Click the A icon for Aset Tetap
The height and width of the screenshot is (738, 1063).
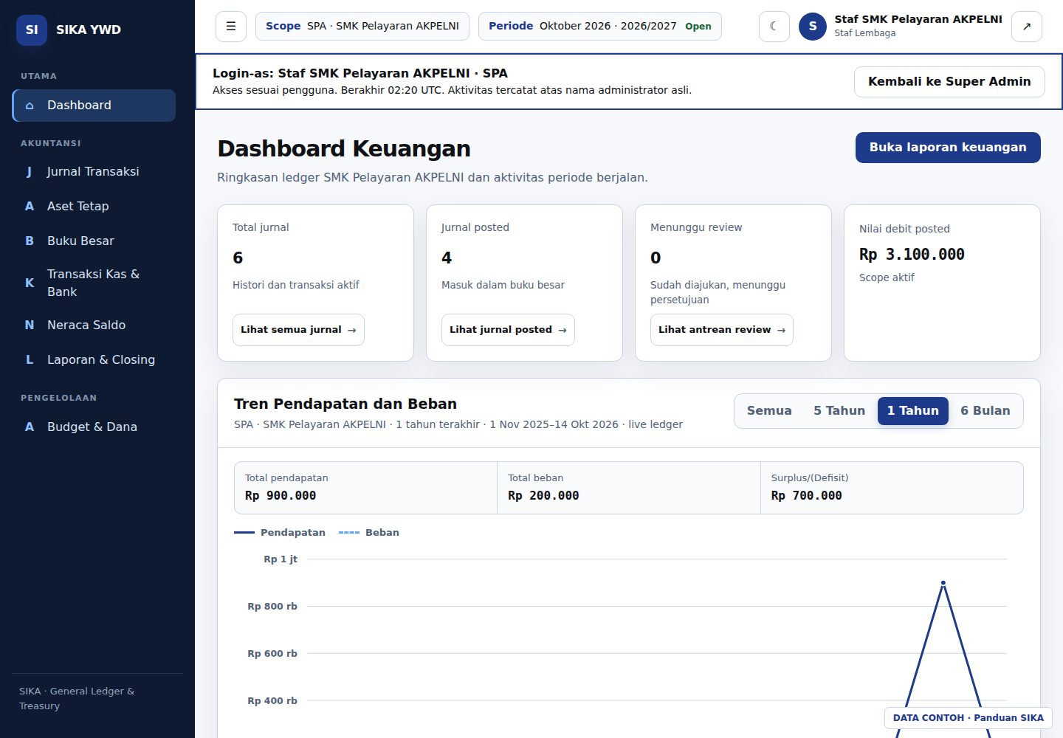pos(30,207)
